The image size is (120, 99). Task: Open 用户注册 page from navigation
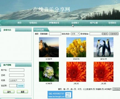(94, 23)
